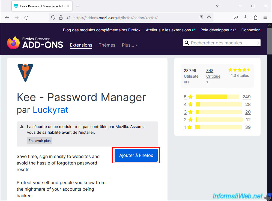The image size is (272, 201).
Task: Go back to the previous page
Action: 7,18
